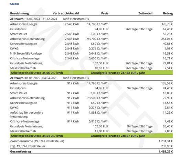
Task: Select the Messstellenbetrieb price '11,00 EUR'
Action: (x=102, y=131)
